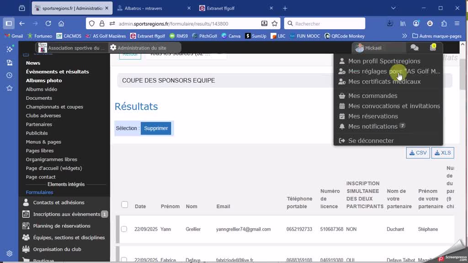Go to the browser home page
Image resolution: width=468 pixels, height=263 pixels.
point(61,24)
